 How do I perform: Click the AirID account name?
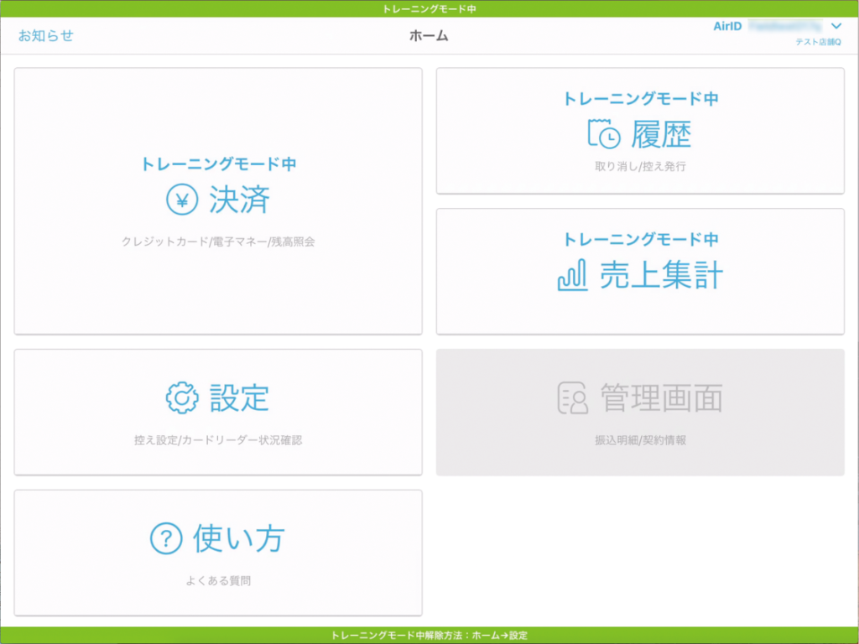(x=778, y=27)
